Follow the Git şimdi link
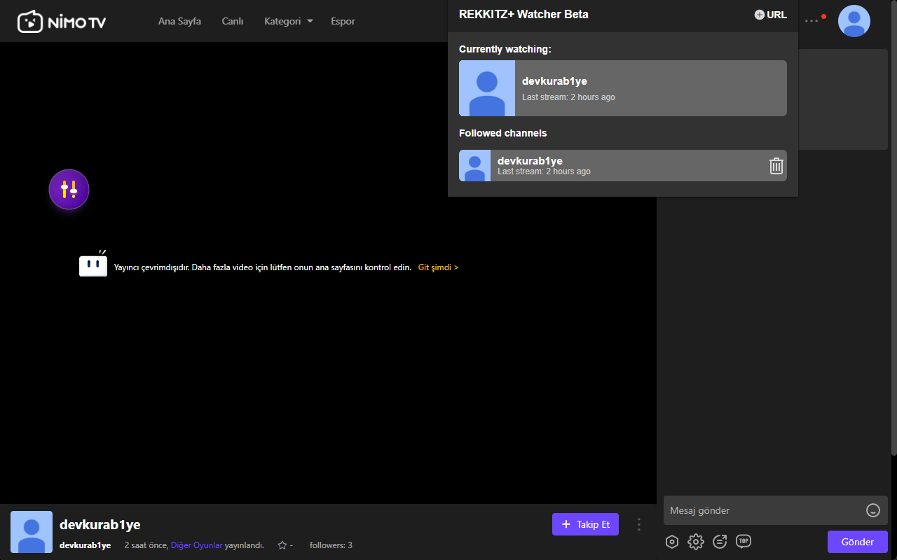This screenshot has height=560, width=897. click(438, 267)
